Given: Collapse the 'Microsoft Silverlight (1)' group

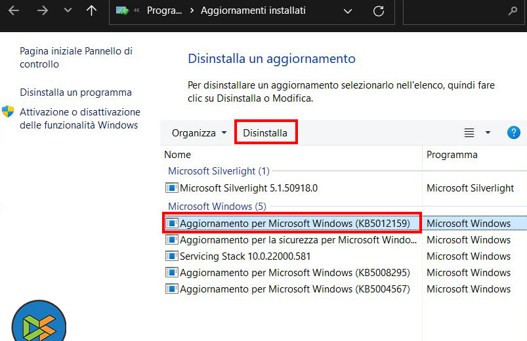Looking at the screenshot, I should 219,171.
